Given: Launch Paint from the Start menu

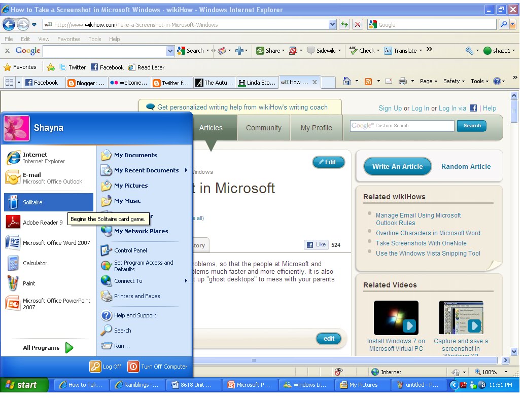Looking at the screenshot, I should click(x=49, y=284).
